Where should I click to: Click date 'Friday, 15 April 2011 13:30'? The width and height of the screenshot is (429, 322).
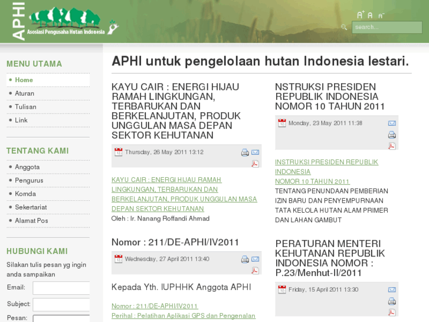[323, 290]
